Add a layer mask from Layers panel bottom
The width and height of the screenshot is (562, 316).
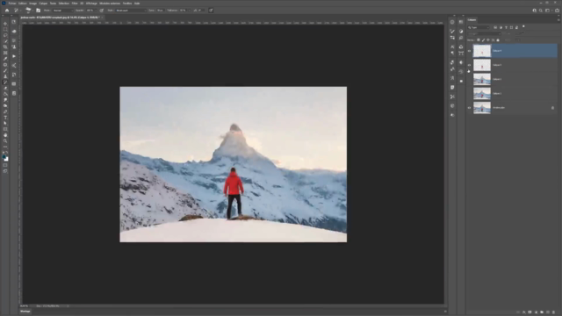pos(530,312)
